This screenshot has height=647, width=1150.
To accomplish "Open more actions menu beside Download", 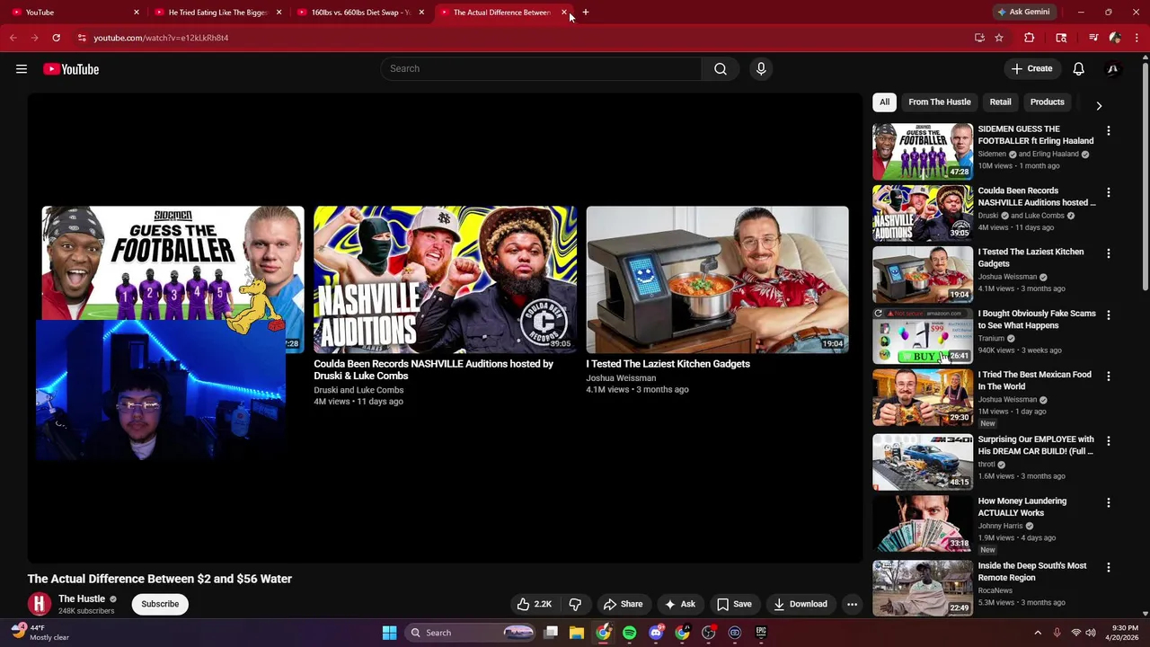I will [x=852, y=604].
